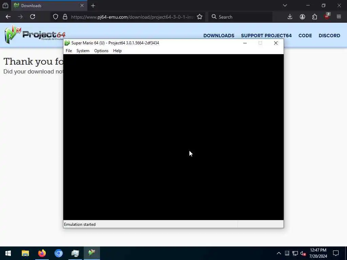Image resolution: width=347 pixels, height=260 pixels.
Task: Open the taskbar app beside Chromium
Action: tap(75, 253)
